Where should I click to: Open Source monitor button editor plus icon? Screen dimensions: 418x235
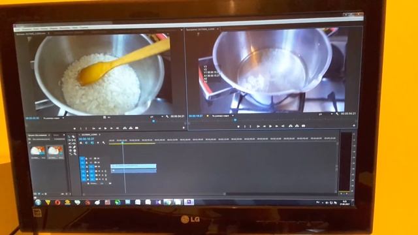click(184, 128)
